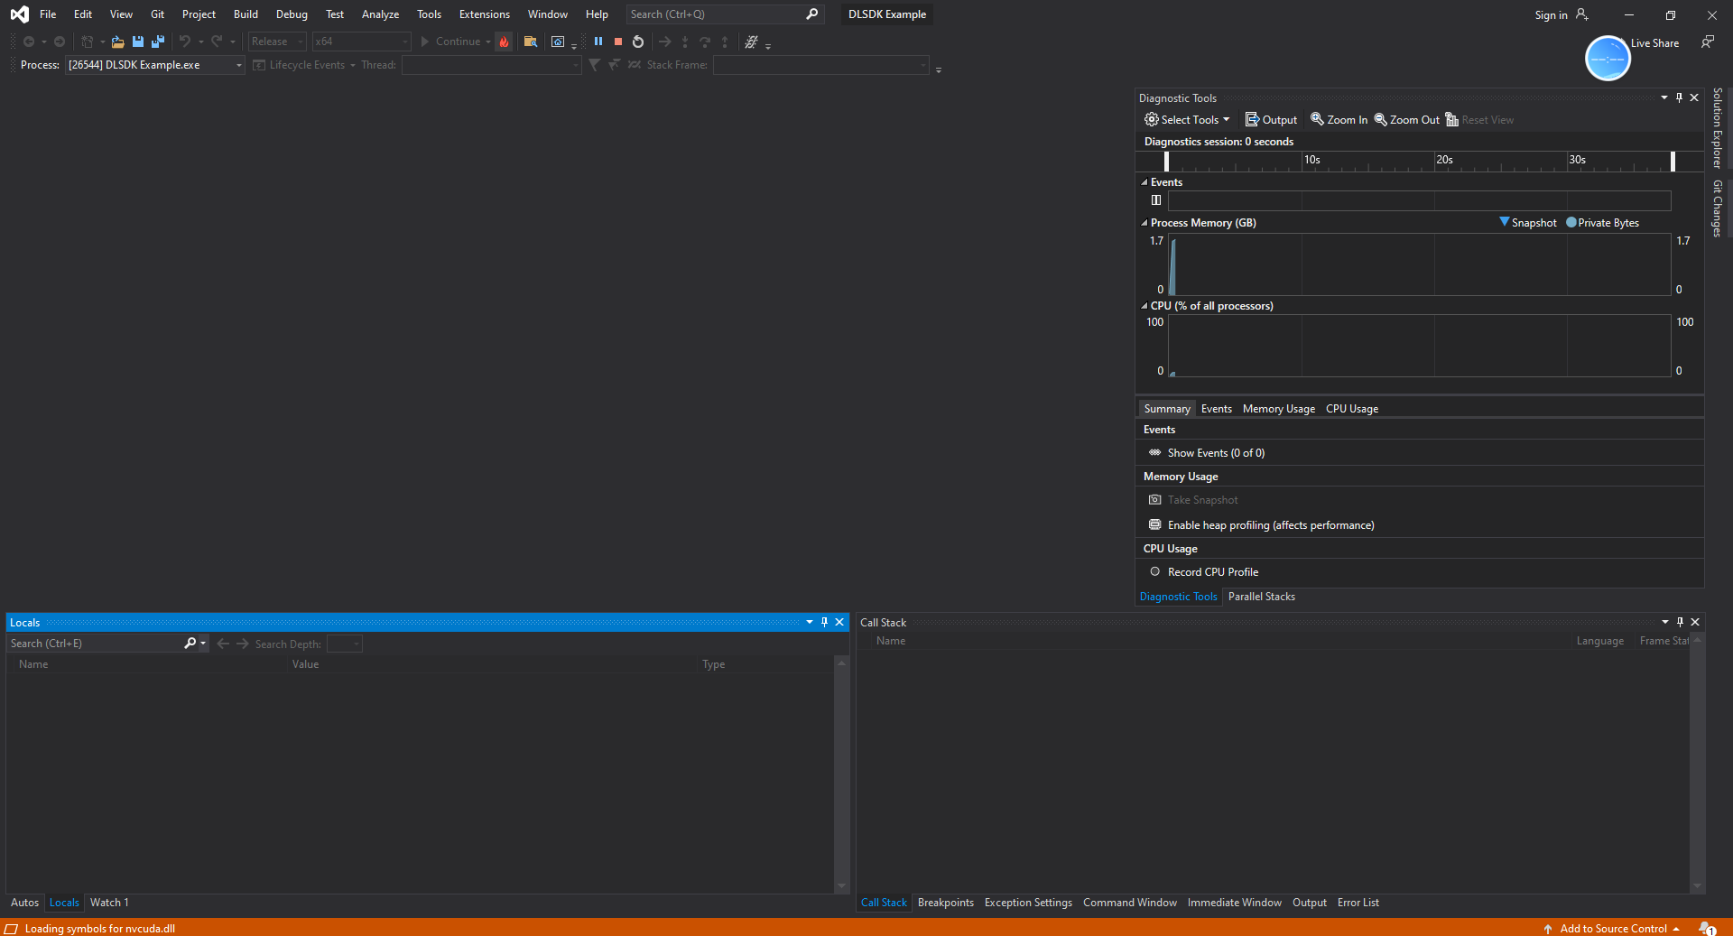1733x936 pixels.
Task: Open the Immediate Window tab
Action: (x=1234, y=903)
